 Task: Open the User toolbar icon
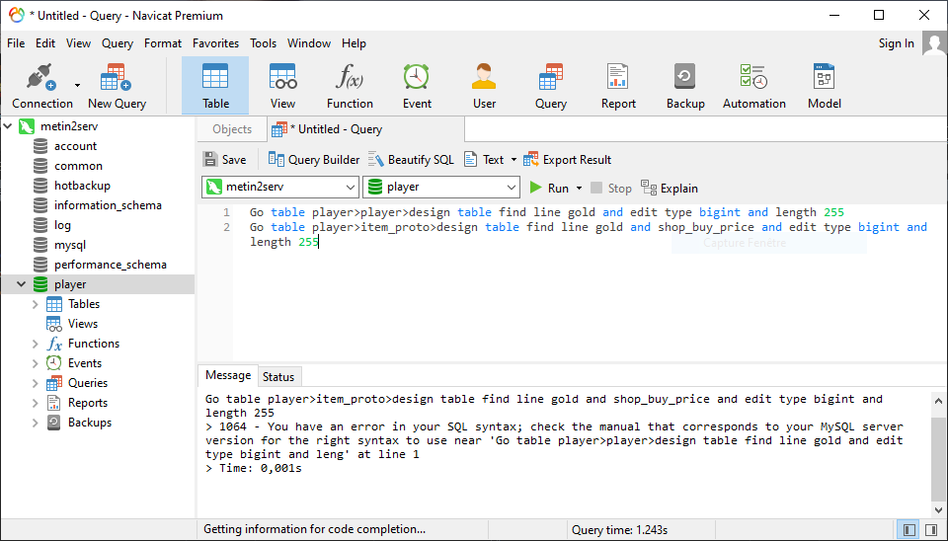[484, 86]
